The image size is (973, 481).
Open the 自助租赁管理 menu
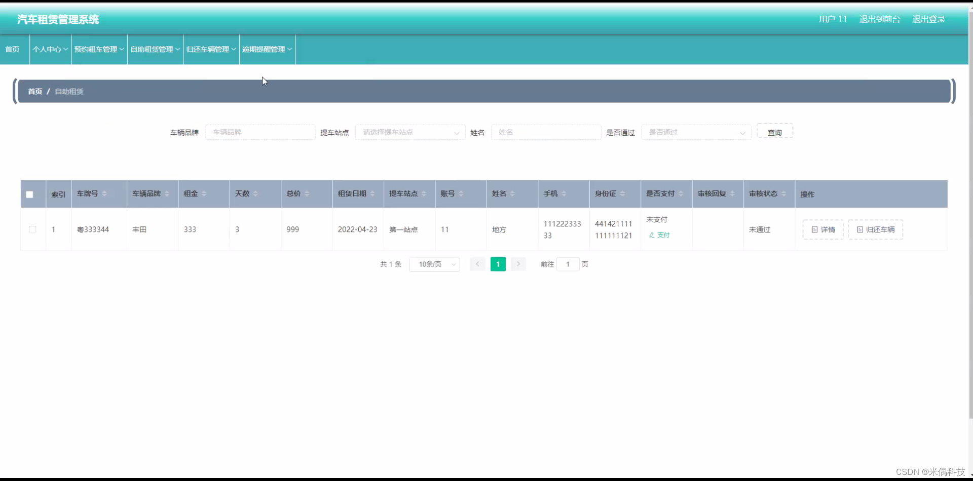tap(155, 49)
